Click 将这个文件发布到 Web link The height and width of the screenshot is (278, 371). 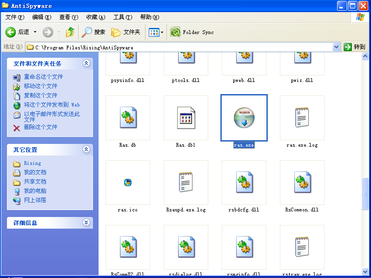(x=52, y=105)
